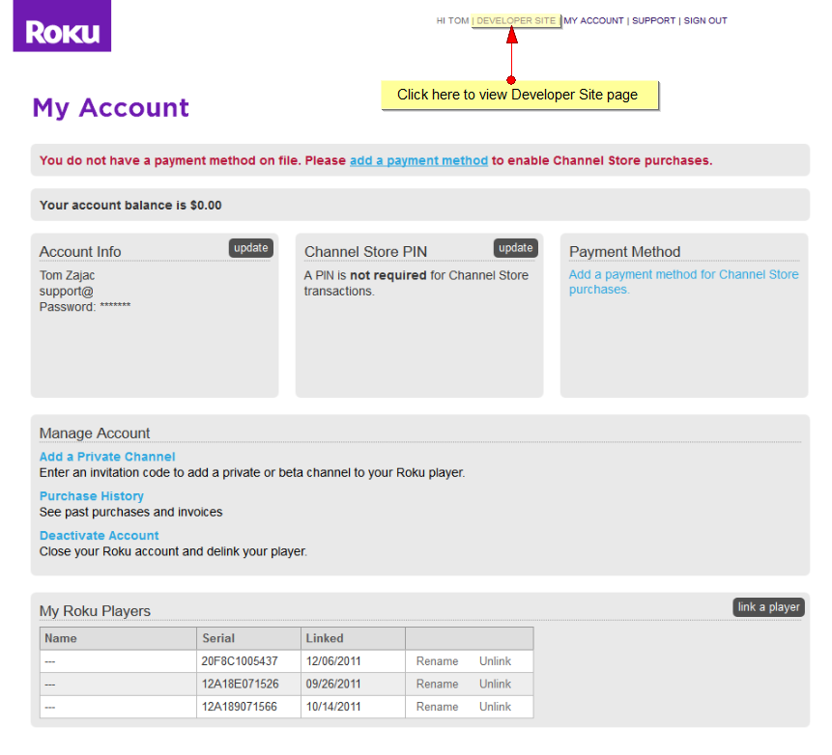Rename player with serial 12A189071566

437,707
